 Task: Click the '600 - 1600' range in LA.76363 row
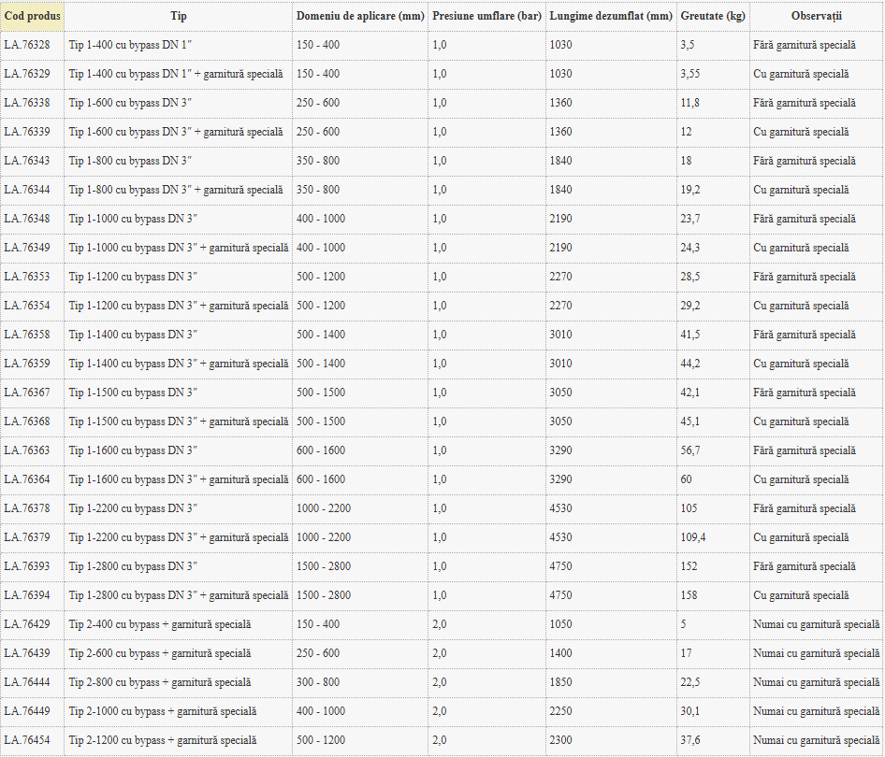(321, 450)
